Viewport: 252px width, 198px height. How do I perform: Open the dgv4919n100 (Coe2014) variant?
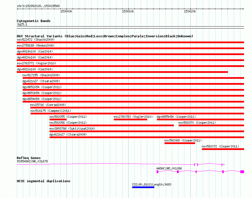coord(35,51)
